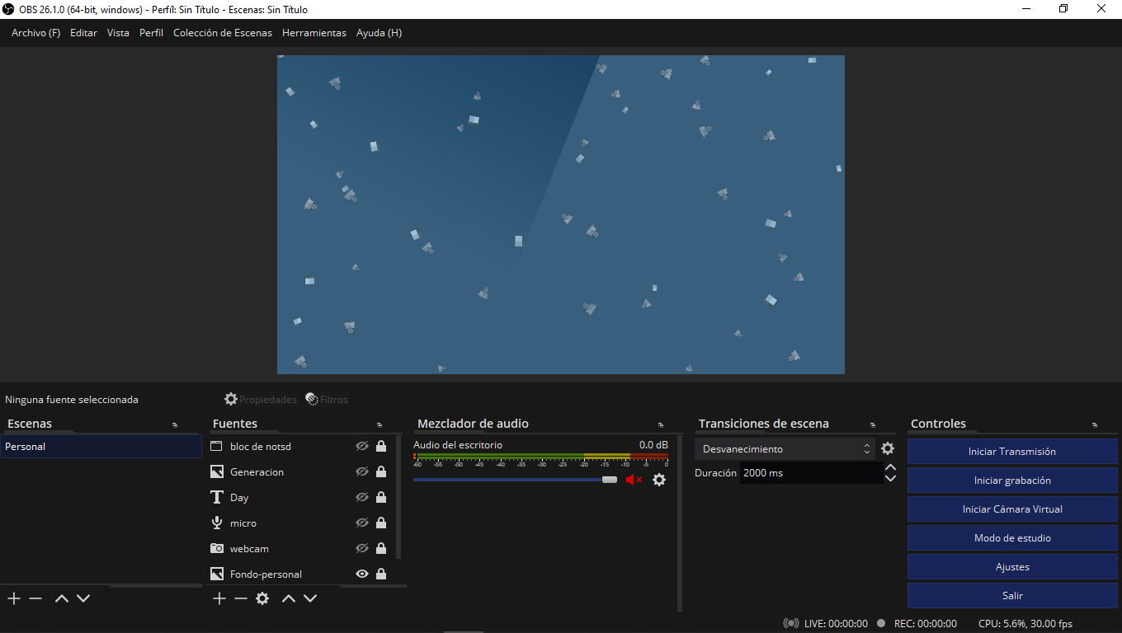The width and height of the screenshot is (1122, 633).
Task: Show the Day text source
Action: (361, 497)
